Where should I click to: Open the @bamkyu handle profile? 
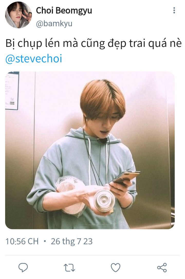tap(54, 24)
